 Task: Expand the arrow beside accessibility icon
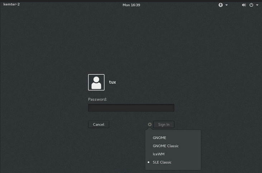227,5
